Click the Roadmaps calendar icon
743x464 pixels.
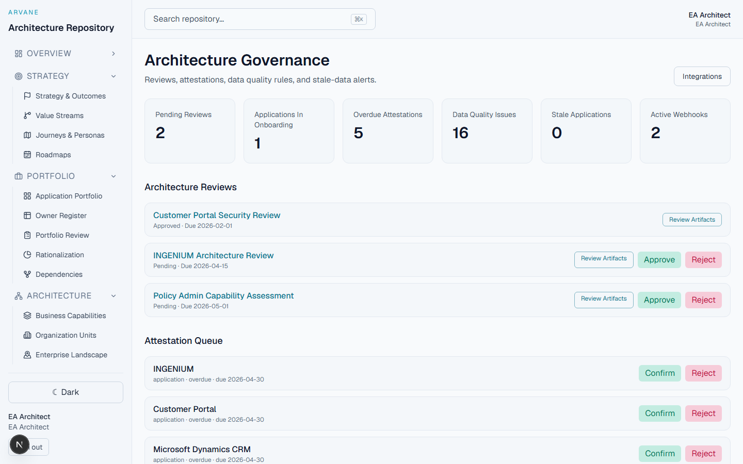(27, 155)
